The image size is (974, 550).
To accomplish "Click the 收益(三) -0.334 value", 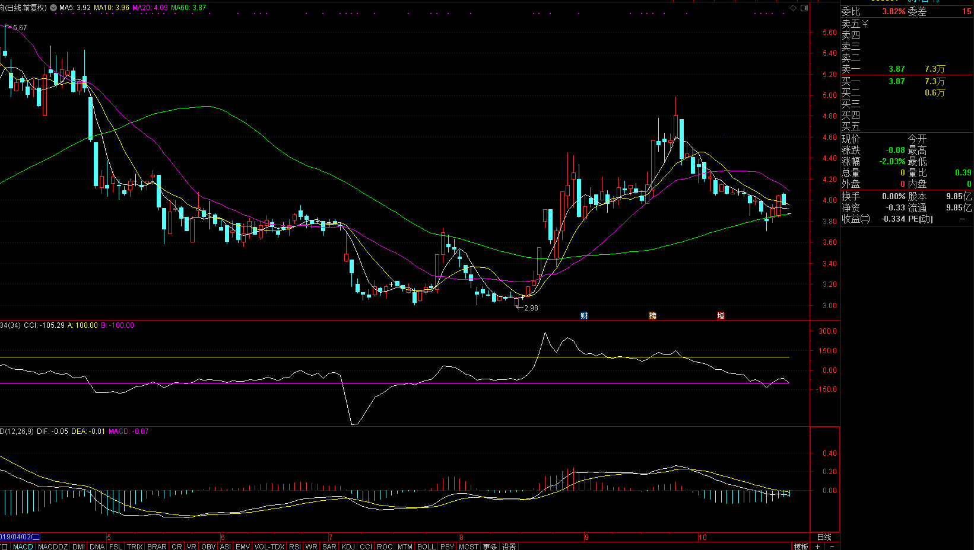I will point(894,219).
